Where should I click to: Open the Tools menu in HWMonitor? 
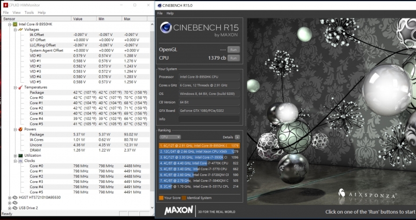coord(29,13)
